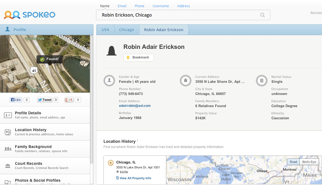
Task: Select the Phone search tab
Action: [x=139, y=6]
